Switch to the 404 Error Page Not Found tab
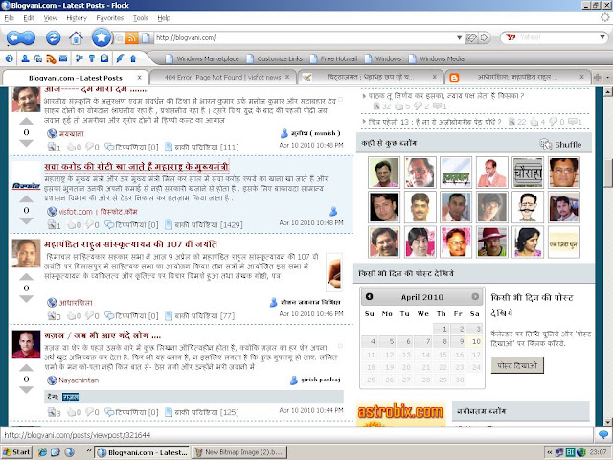 click(x=222, y=77)
